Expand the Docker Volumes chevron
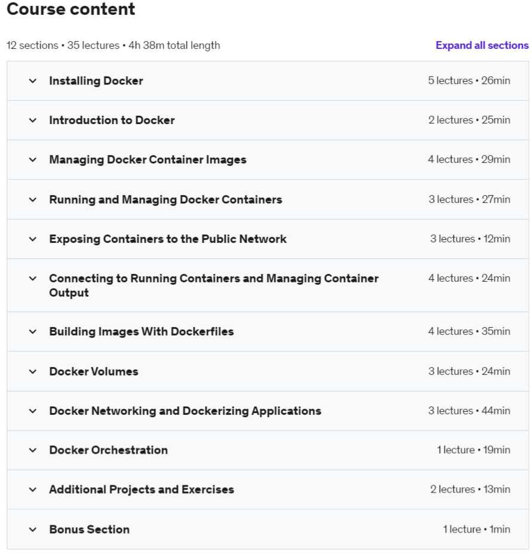Screen dimensions: 532x554 click(x=33, y=371)
